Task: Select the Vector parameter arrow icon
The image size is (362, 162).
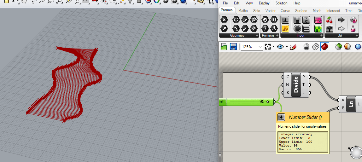Action: tap(224, 29)
